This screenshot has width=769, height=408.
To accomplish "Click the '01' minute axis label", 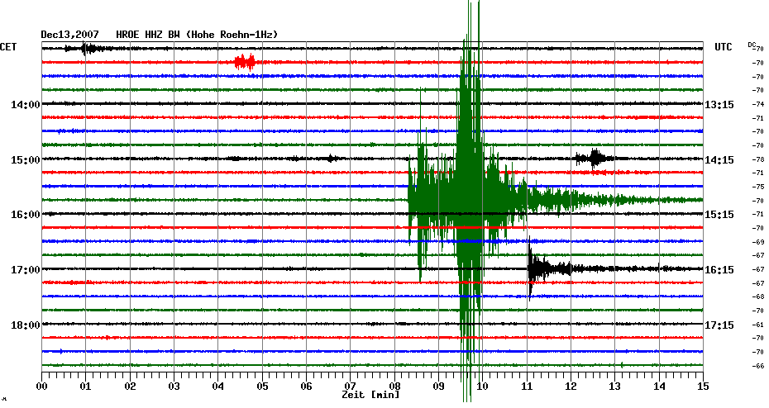I will coord(86,387).
